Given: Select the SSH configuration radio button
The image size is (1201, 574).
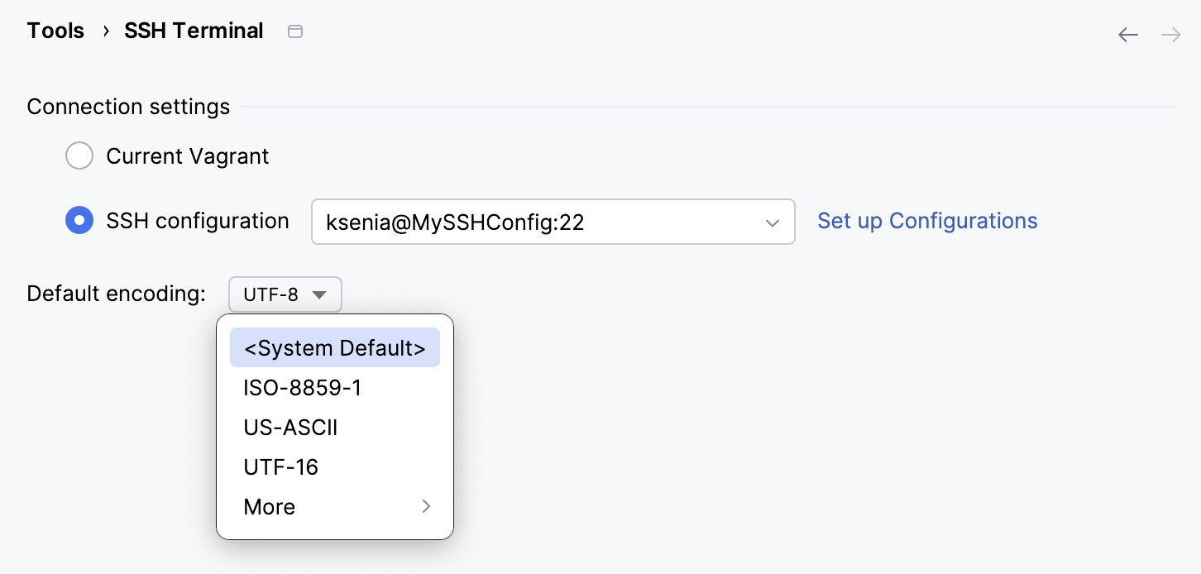Looking at the screenshot, I should [79, 221].
